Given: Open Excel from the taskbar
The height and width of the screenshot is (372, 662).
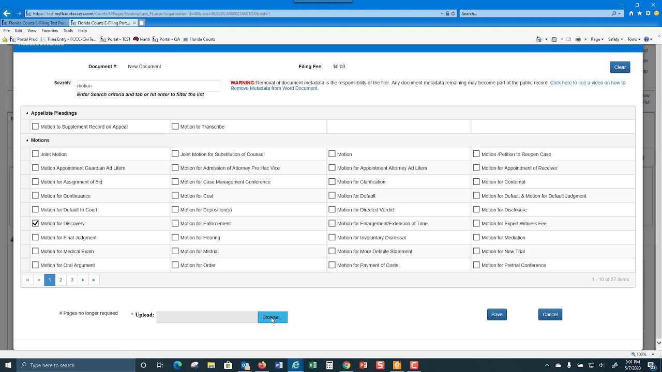Looking at the screenshot, I should click(x=312, y=365).
